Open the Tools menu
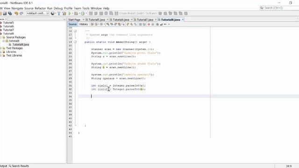The image size is (299, 168). pyautogui.click(x=86, y=8)
